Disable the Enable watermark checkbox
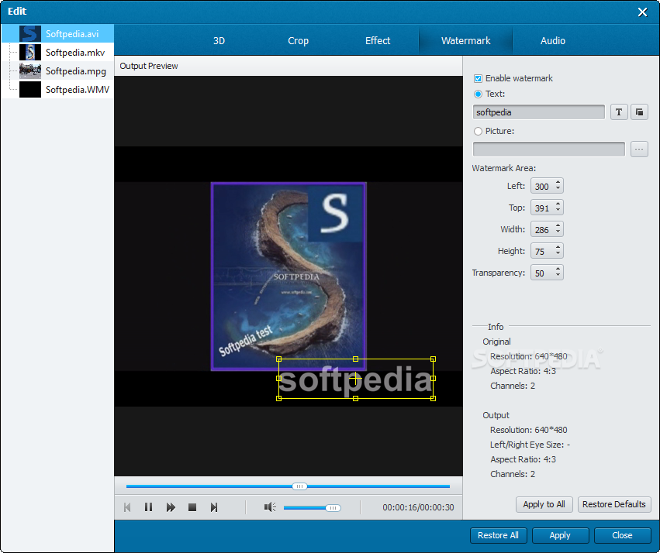The width and height of the screenshot is (660, 553). coord(479,78)
